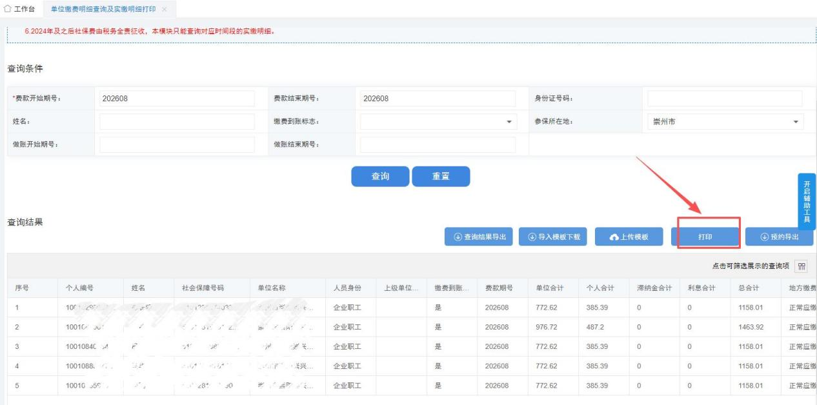Expand the 参保所在地 dropdown showing 崇州市
This screenshot has height=405, width=817.
tap(725, 121)
